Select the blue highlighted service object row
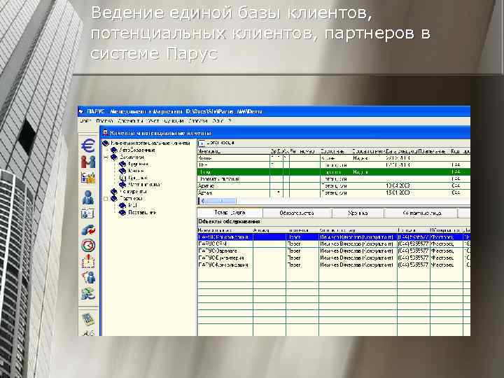 (334, 237)
